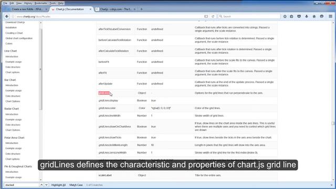
Task: Click the highlighted gridLines table cell
Action: coord(104,93)
